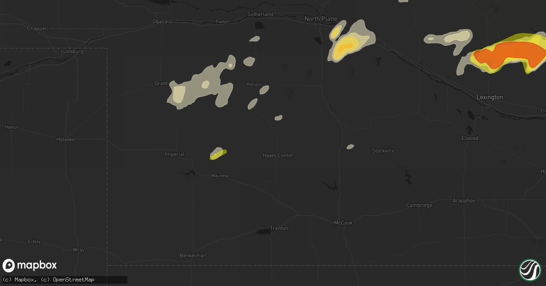Click the Grant town label
546x286 pixels.
(161, 83)
